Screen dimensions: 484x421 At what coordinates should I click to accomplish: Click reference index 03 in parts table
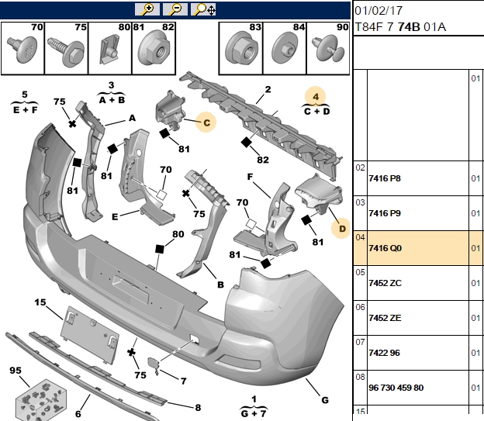coord(360,202)
